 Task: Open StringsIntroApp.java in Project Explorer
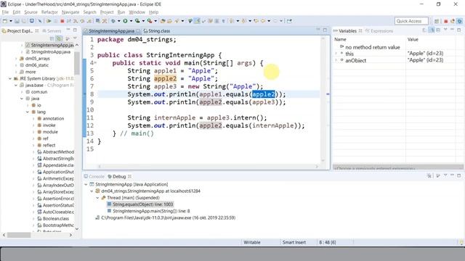point(48,51)
